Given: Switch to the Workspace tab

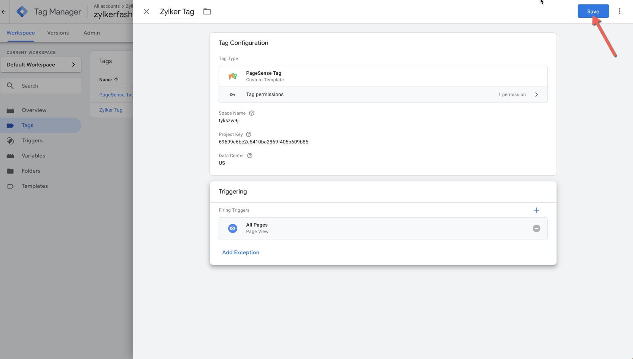Looking at the screenshot, I should coord(21,33).
